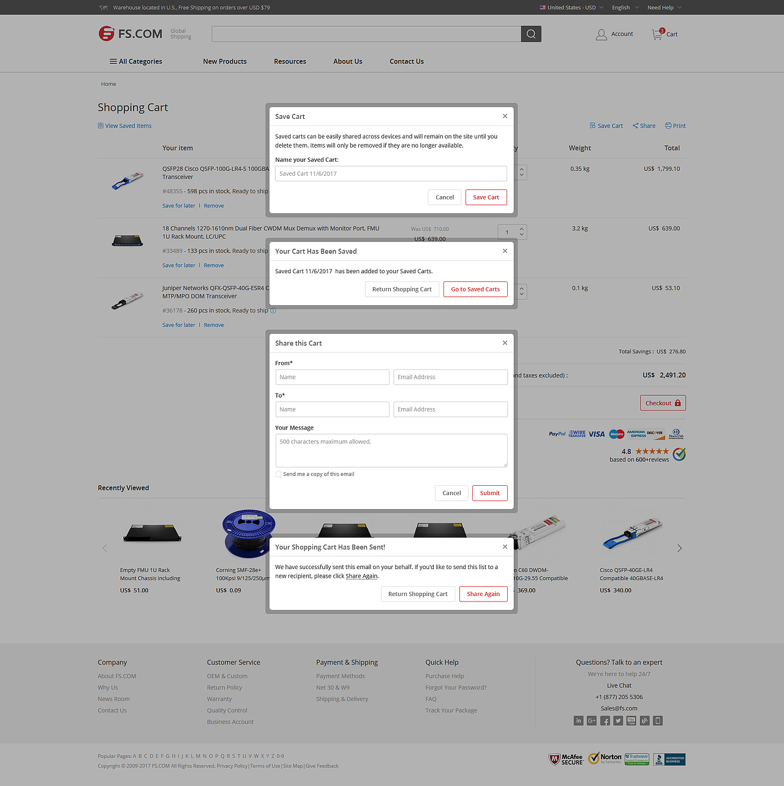Screen dimensions: 784x786
Task: Click the BBB Accredited Business badge
Action: point(669,759)
